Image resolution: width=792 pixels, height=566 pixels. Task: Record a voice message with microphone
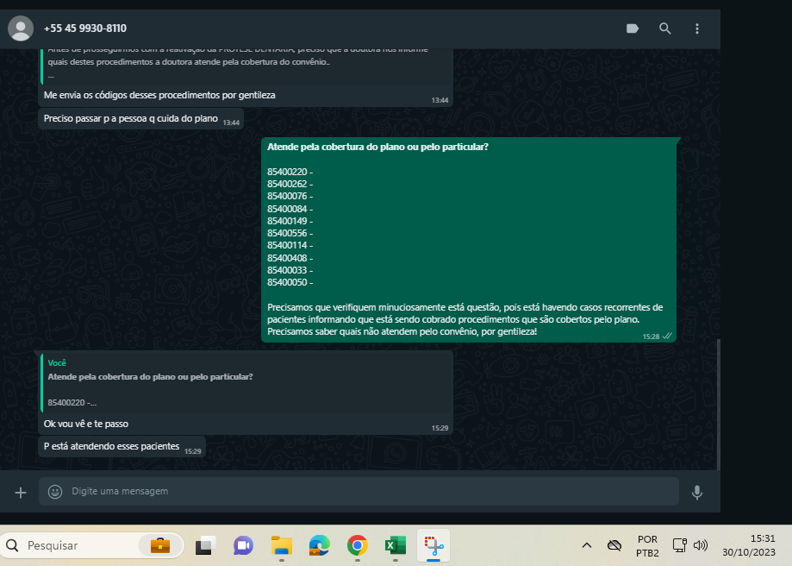point(697,492)
